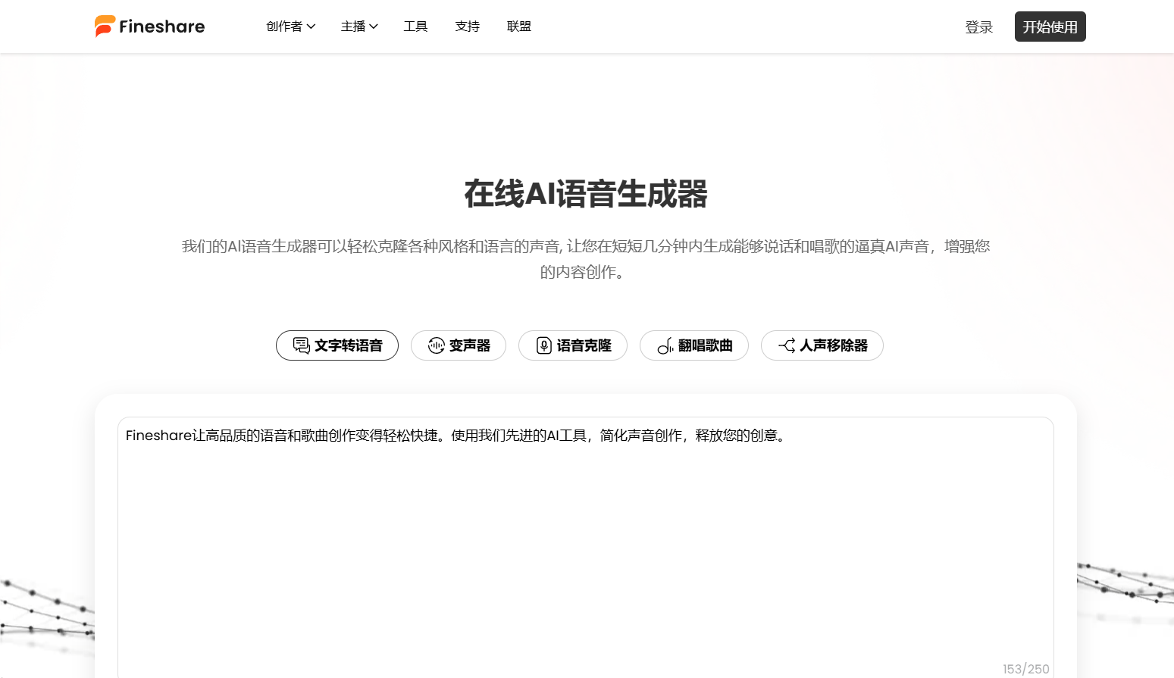Expand the 创作者 dropdown chevron
Screen dimensions: 1174x678
pos(311,27)
